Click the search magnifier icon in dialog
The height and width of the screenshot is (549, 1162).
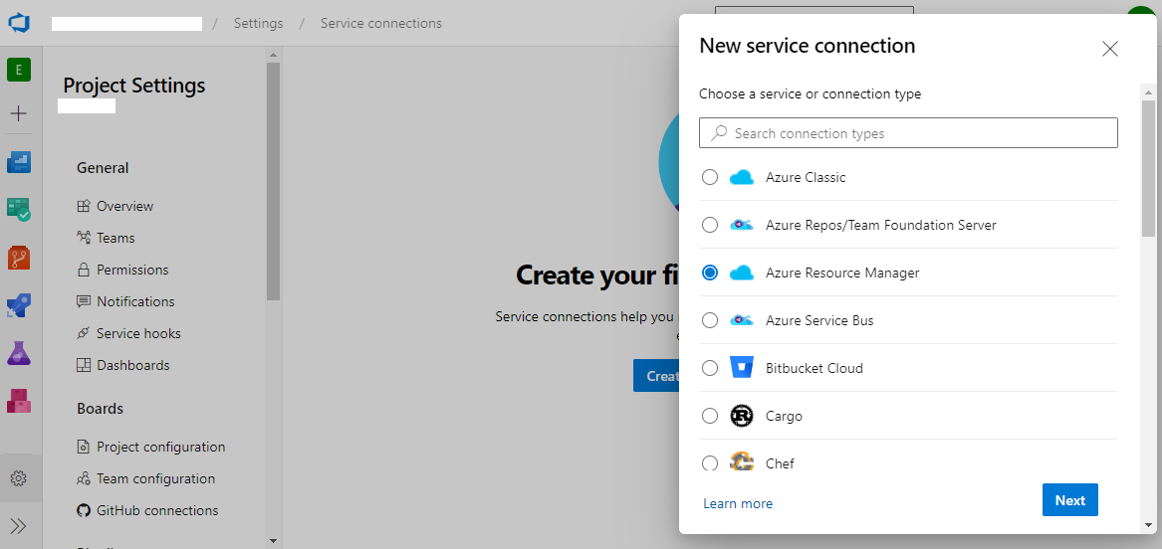[x=718, y=133]
